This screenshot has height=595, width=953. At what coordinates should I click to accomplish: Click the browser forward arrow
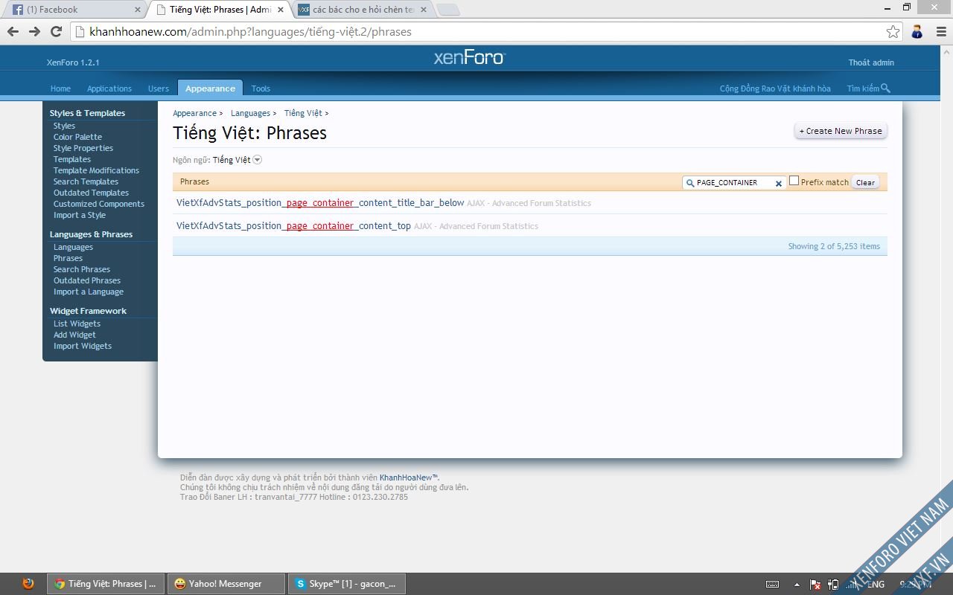tap(34, 31)
